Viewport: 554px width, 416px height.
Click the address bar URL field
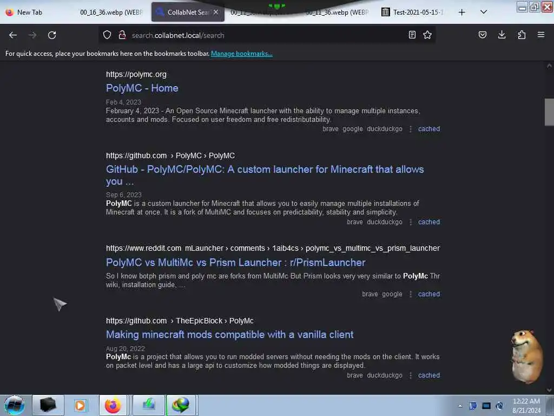click(267, 35)
